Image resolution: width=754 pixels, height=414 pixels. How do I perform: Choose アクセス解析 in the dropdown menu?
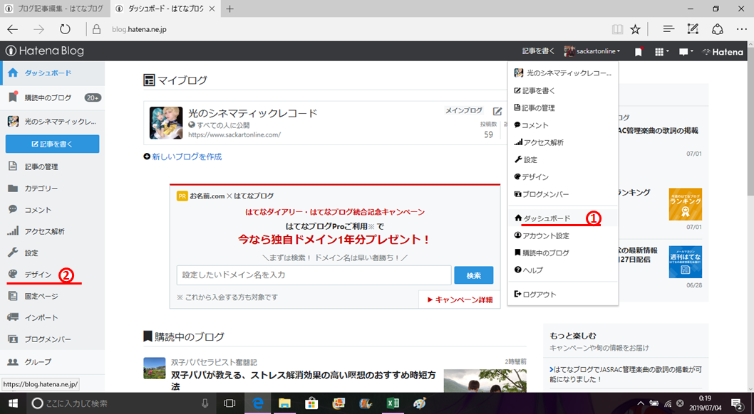pos(562,142)
